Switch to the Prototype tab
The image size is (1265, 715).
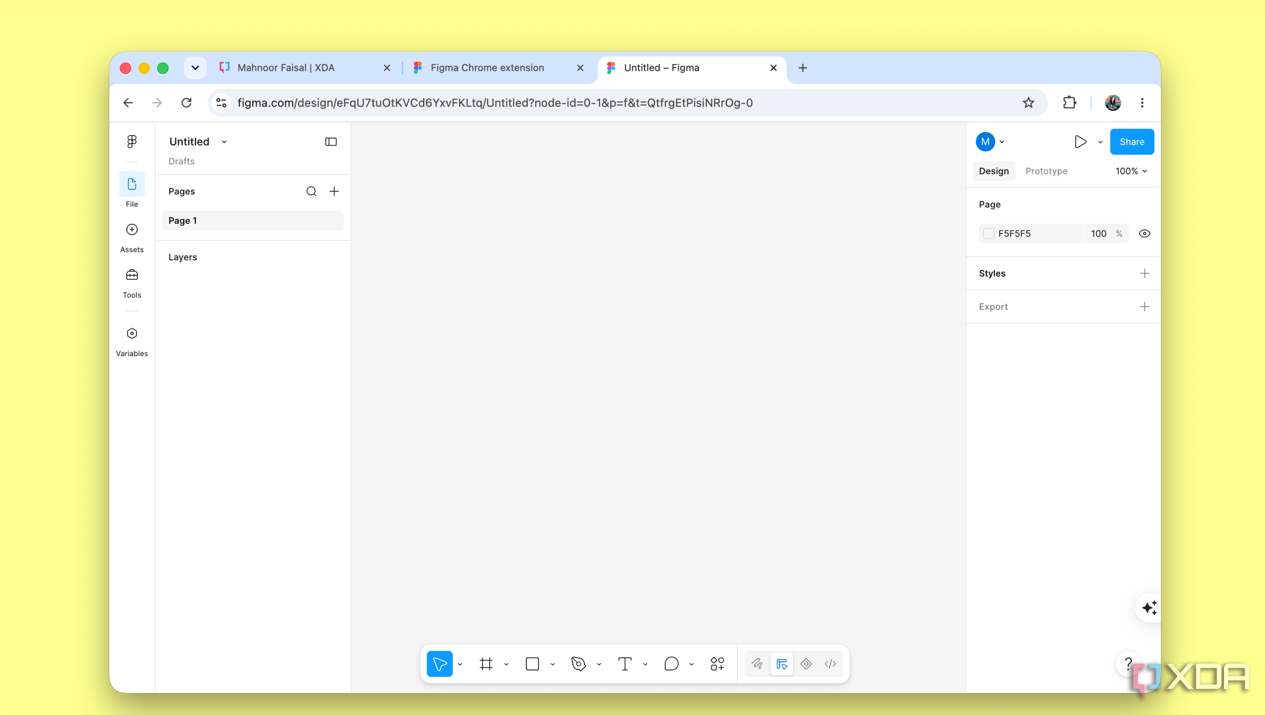(1046, 171)
